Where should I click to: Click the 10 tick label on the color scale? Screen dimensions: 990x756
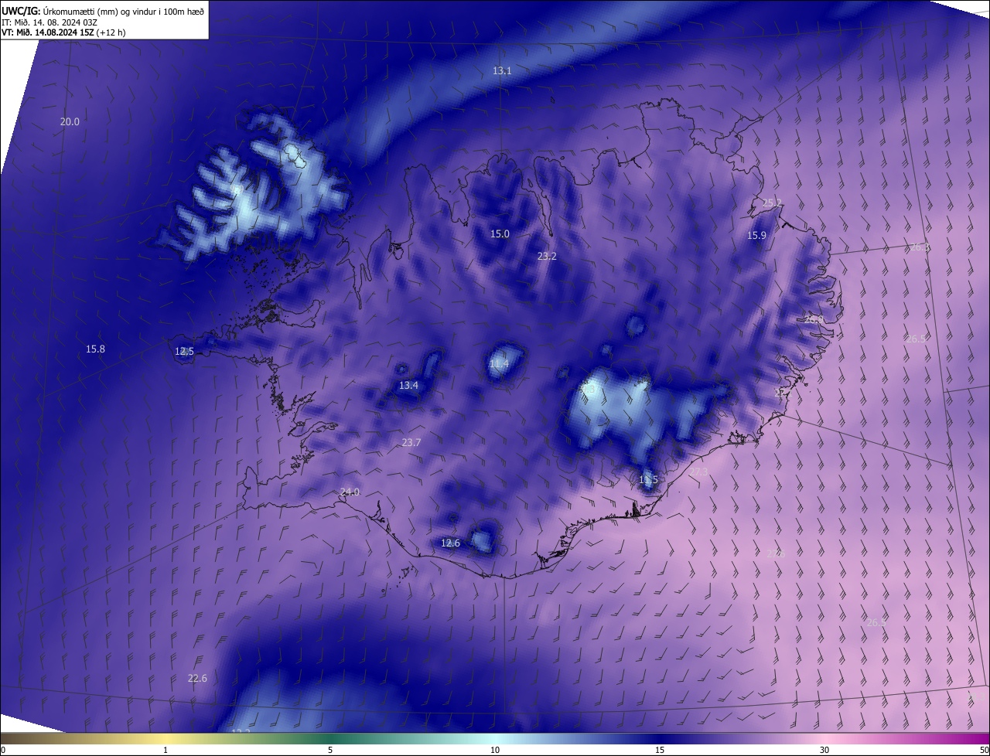[495, 750]
